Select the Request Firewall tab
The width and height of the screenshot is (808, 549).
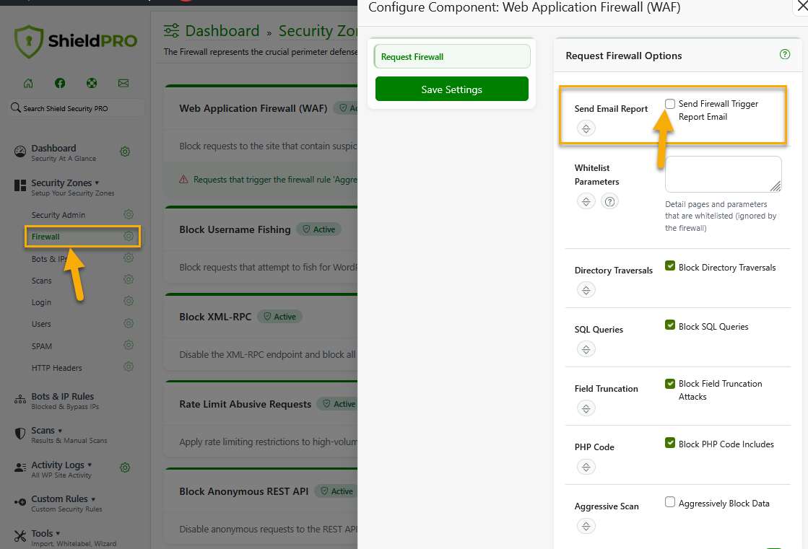click(452, 57)
